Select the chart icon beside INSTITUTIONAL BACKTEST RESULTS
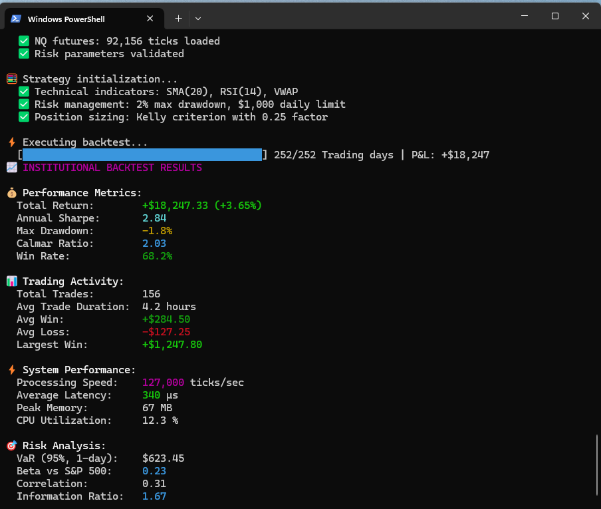601x509 pixels. coord(11,167)
